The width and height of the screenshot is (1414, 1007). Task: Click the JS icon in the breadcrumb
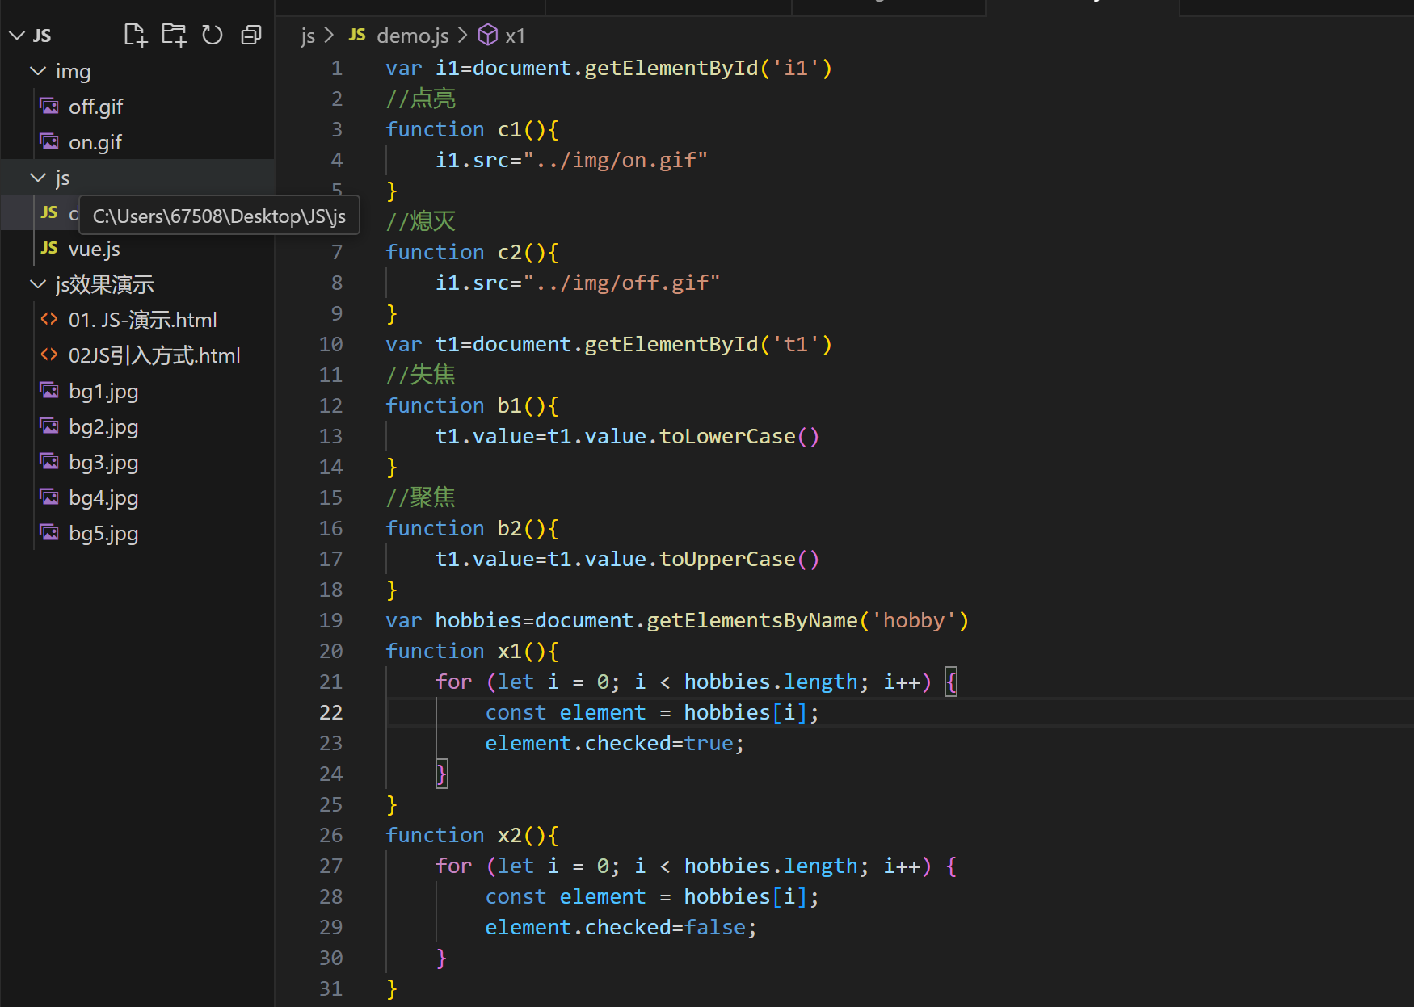tap(357, 36)
